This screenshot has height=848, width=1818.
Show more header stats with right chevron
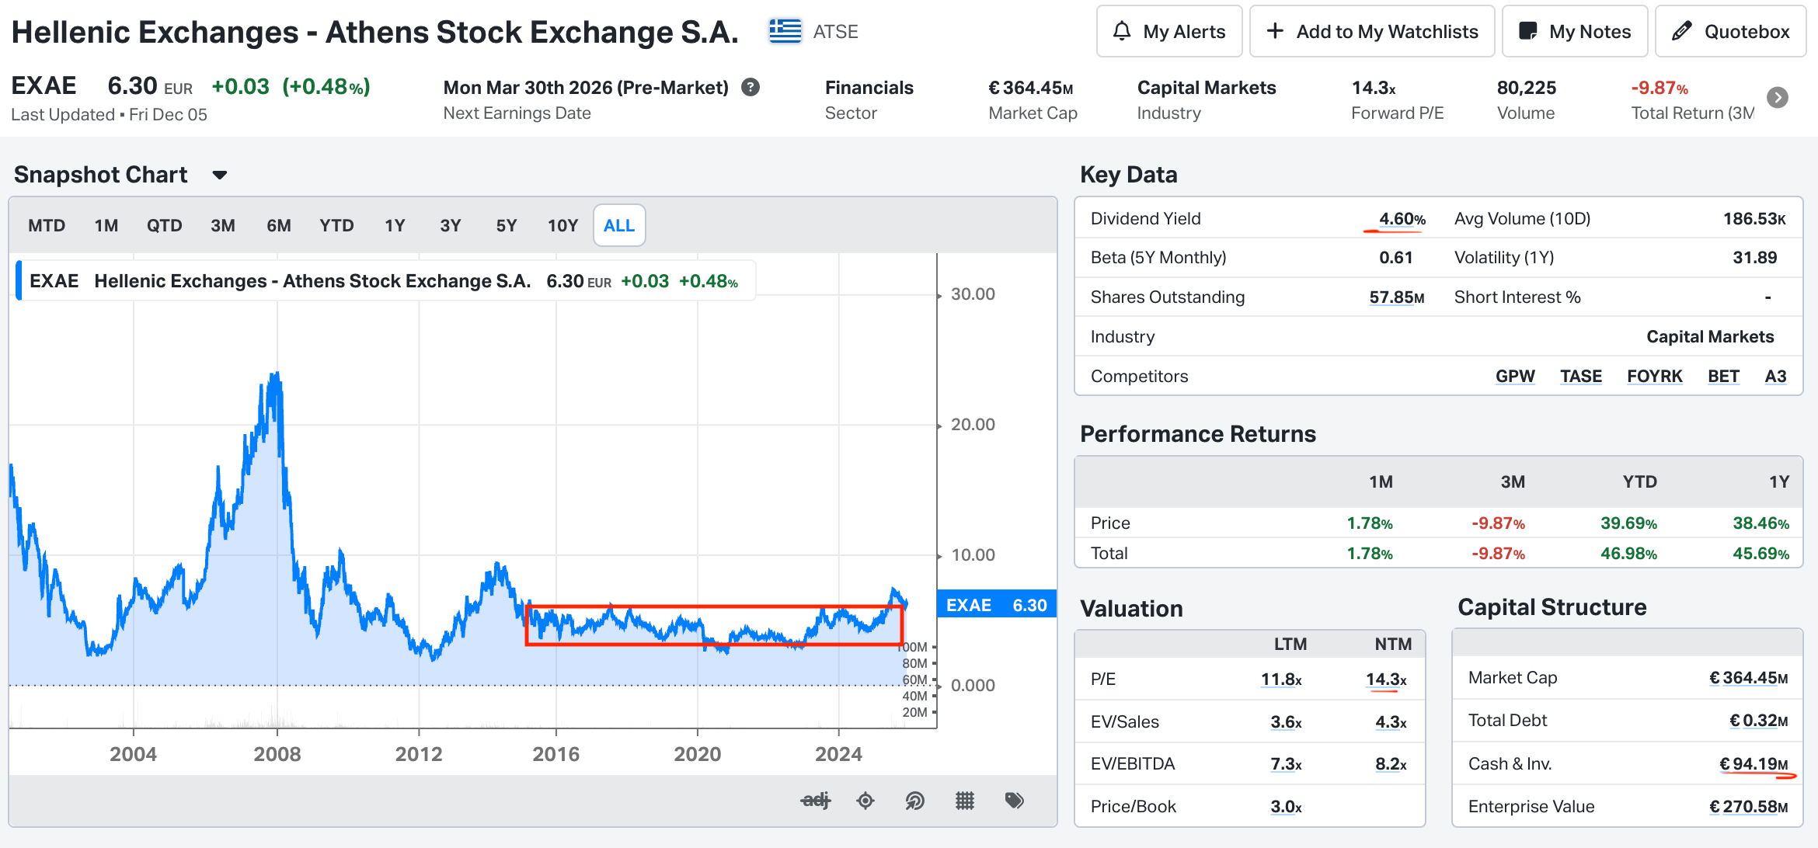(1778, 97)
